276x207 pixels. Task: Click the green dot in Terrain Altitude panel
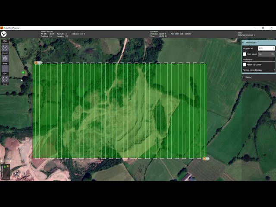coord(5,167)
